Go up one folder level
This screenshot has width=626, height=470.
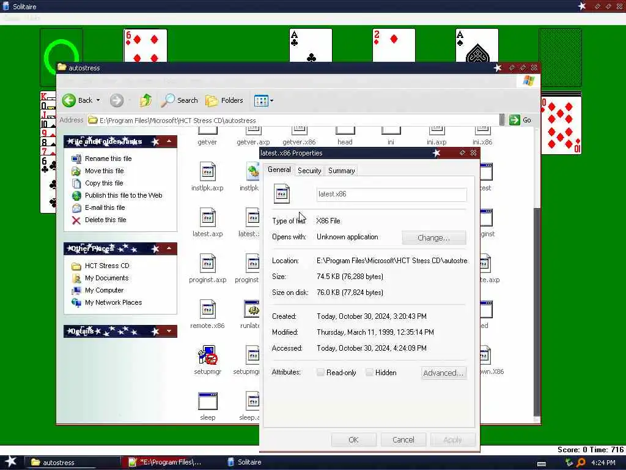[145, 100]
